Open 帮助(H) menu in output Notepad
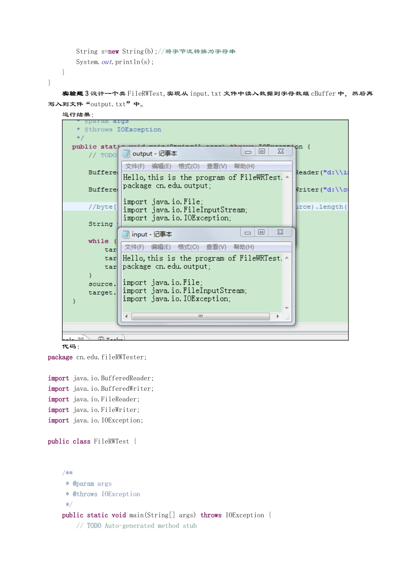 [x=244, y=166]
